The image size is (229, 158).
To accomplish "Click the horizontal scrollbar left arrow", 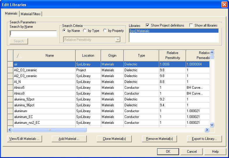I will click(10, 130).
